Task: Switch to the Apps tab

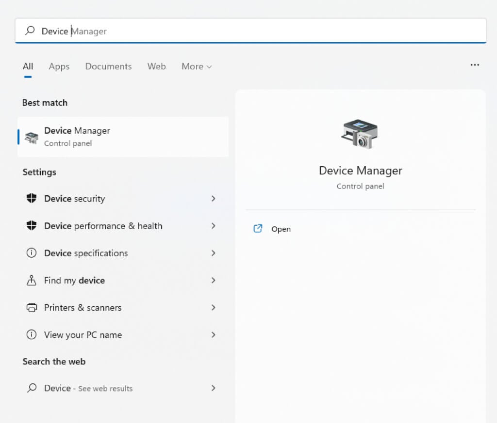Action: tap(59, 66)
